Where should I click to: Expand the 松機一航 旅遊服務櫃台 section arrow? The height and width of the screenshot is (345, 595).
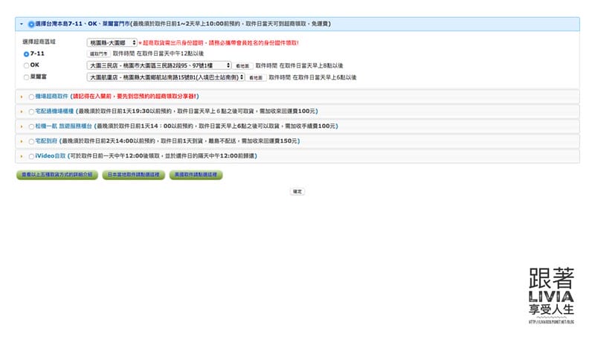(x=22, y=126)
